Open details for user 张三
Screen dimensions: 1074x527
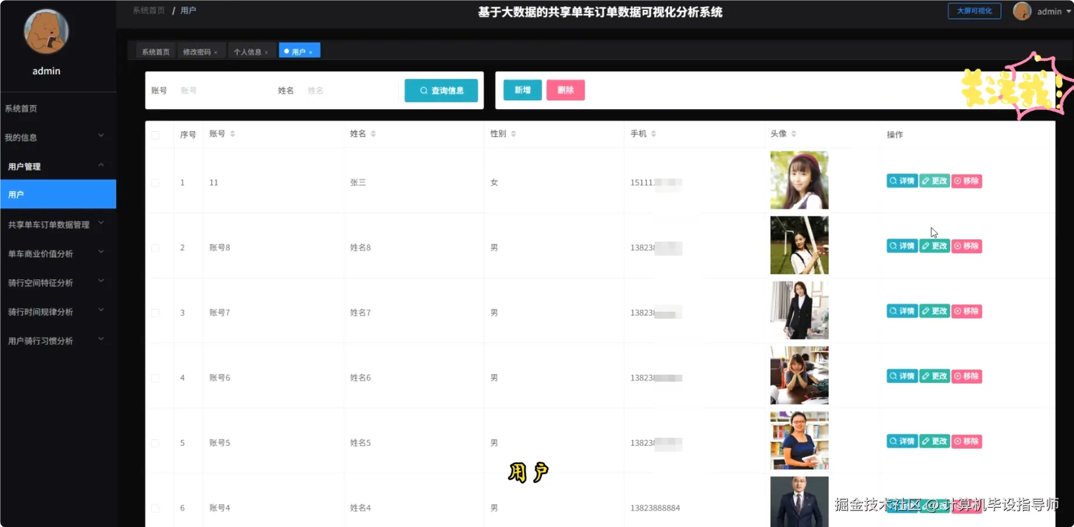pyautogui.click(x=902, y=181)
